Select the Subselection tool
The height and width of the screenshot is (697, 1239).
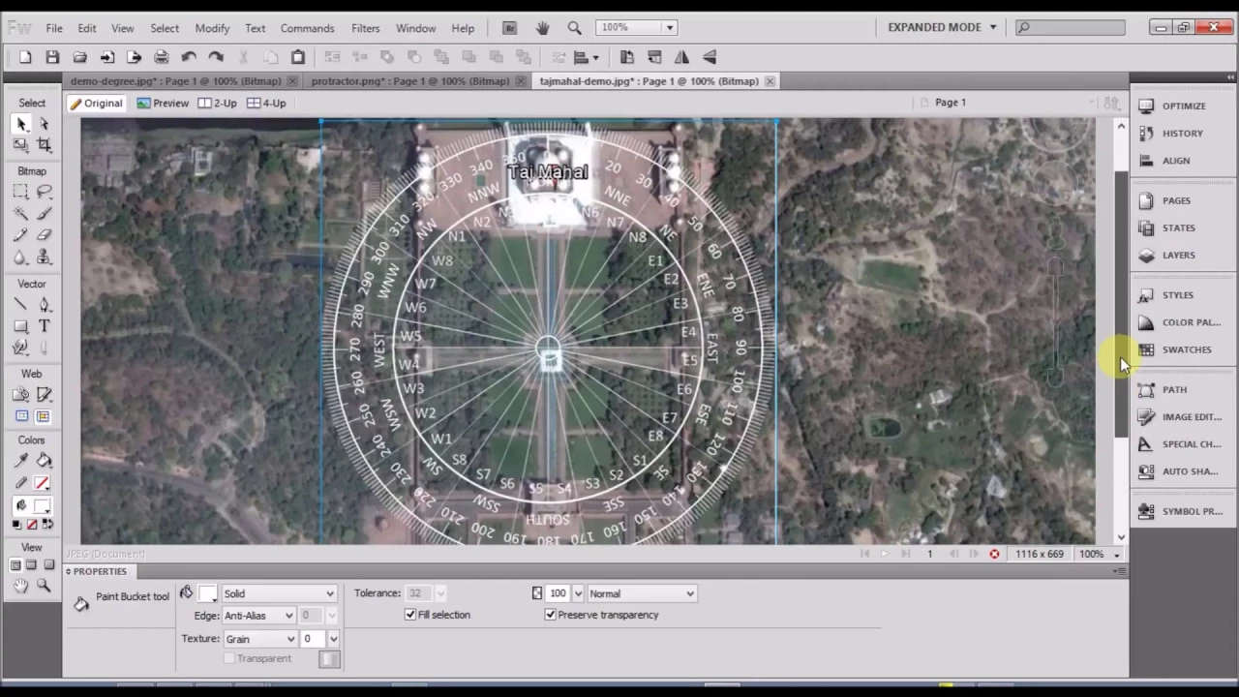pyautogui.click(x=44, y=124)
